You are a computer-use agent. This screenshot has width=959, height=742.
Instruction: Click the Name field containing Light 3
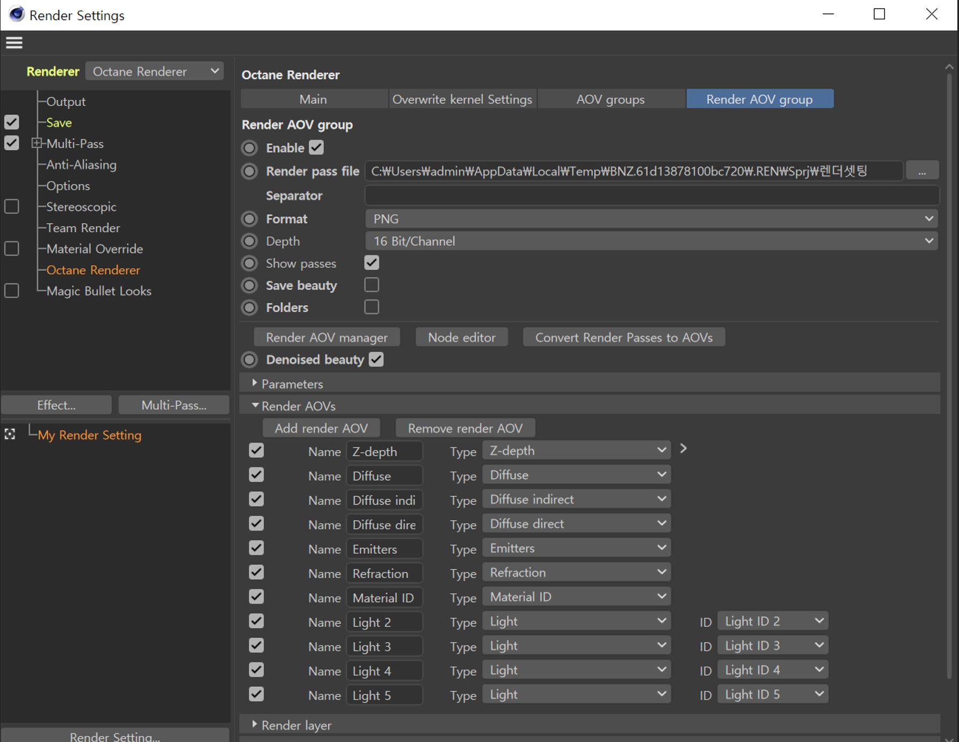point(384,647)
